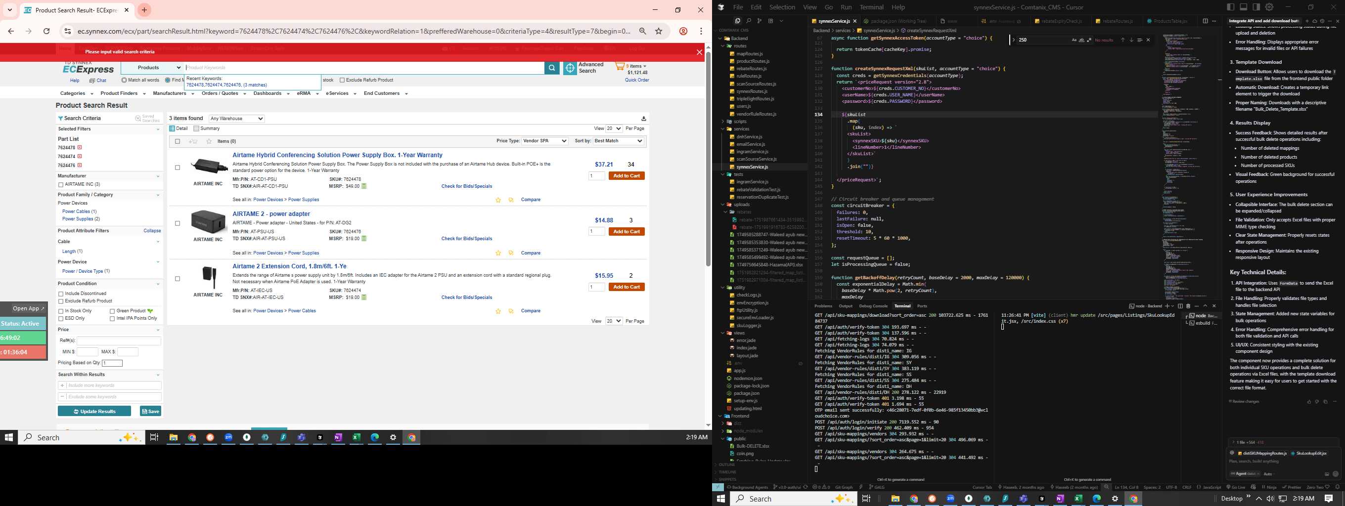This screenshot has width=1345, height=506.
Task: Start a new chat with plus icon in Cursor AI pane
Action: point(1307,21)
